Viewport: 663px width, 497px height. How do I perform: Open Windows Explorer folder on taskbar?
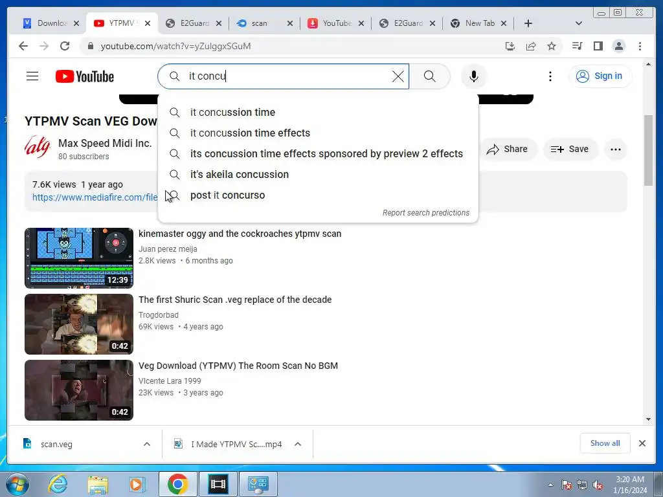click(98, 484)
